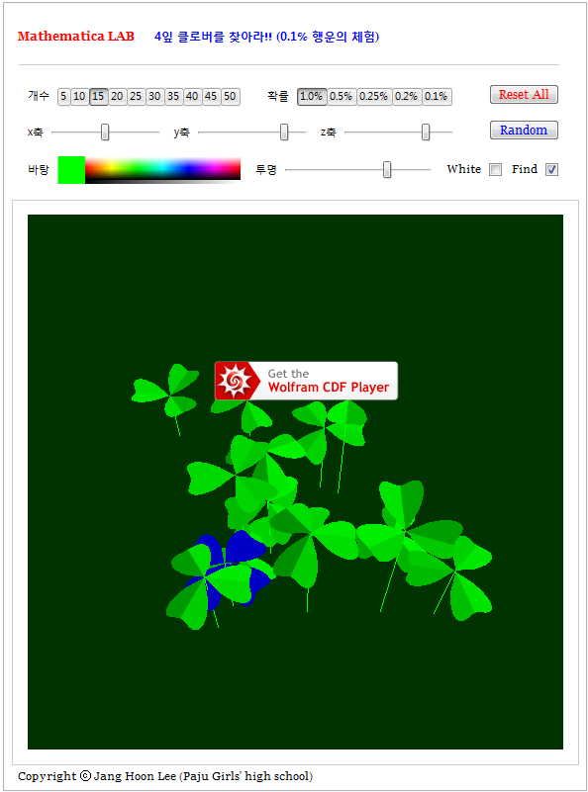Screen dimensions: 588x792
Task: Pick the 0.25% probability button
Action: 374,97
